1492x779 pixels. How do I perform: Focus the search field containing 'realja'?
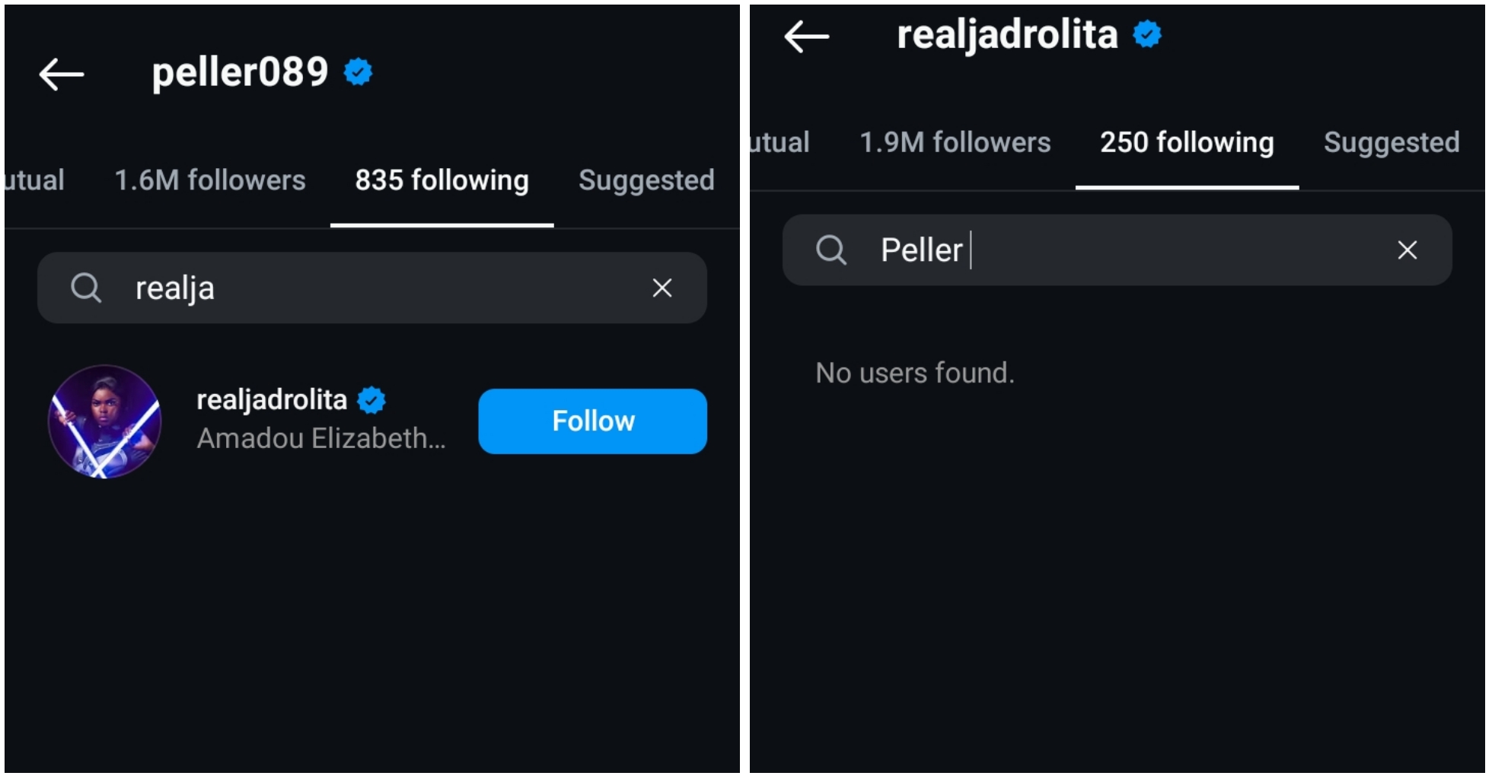pyautogui.click(x=381, y=288)
